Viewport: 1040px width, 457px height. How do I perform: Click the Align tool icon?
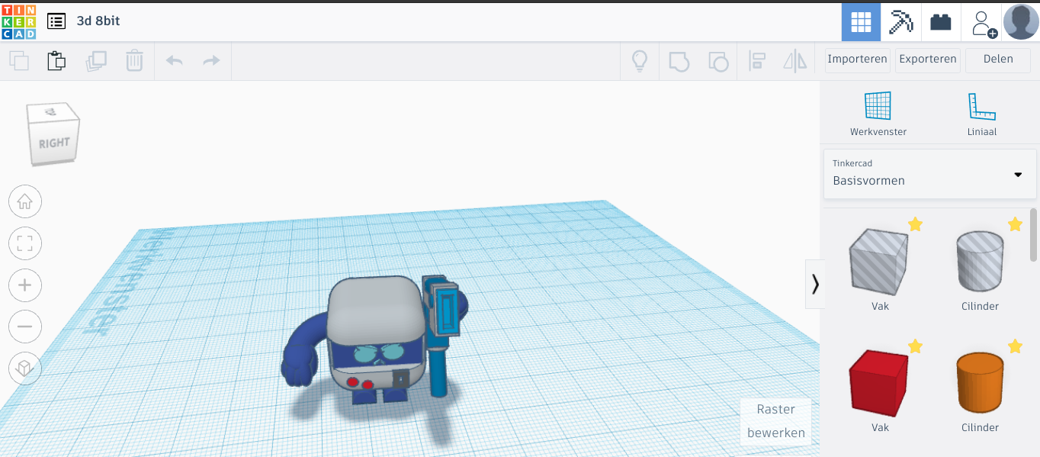point(757,61)
